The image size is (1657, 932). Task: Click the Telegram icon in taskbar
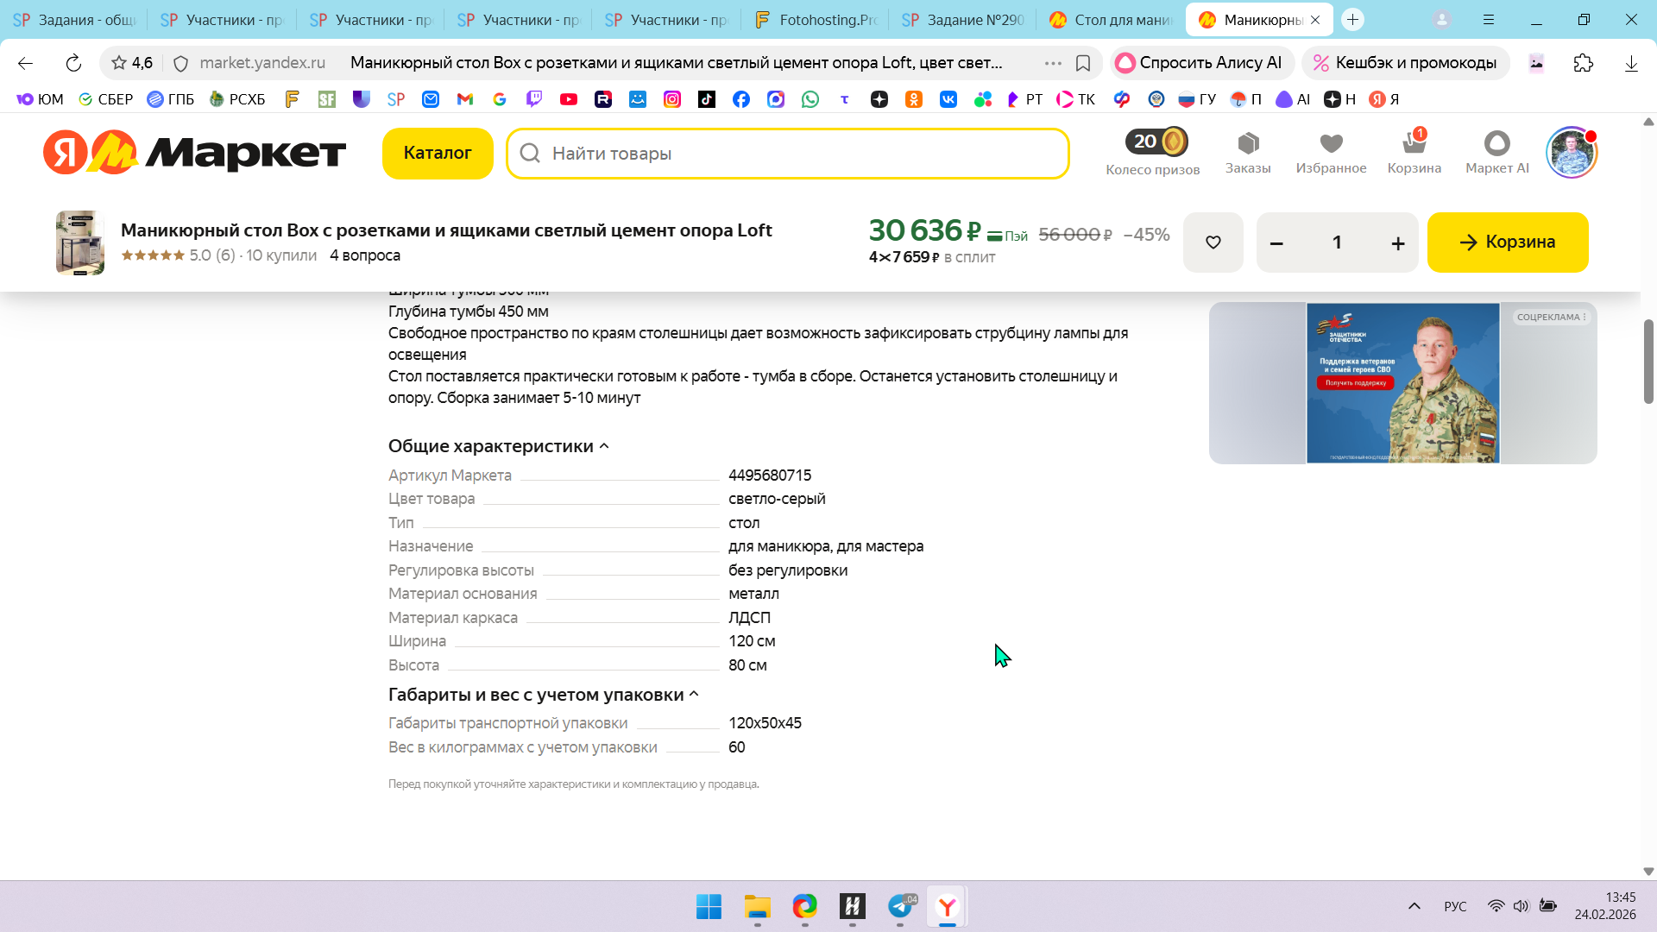pos(900,906)
